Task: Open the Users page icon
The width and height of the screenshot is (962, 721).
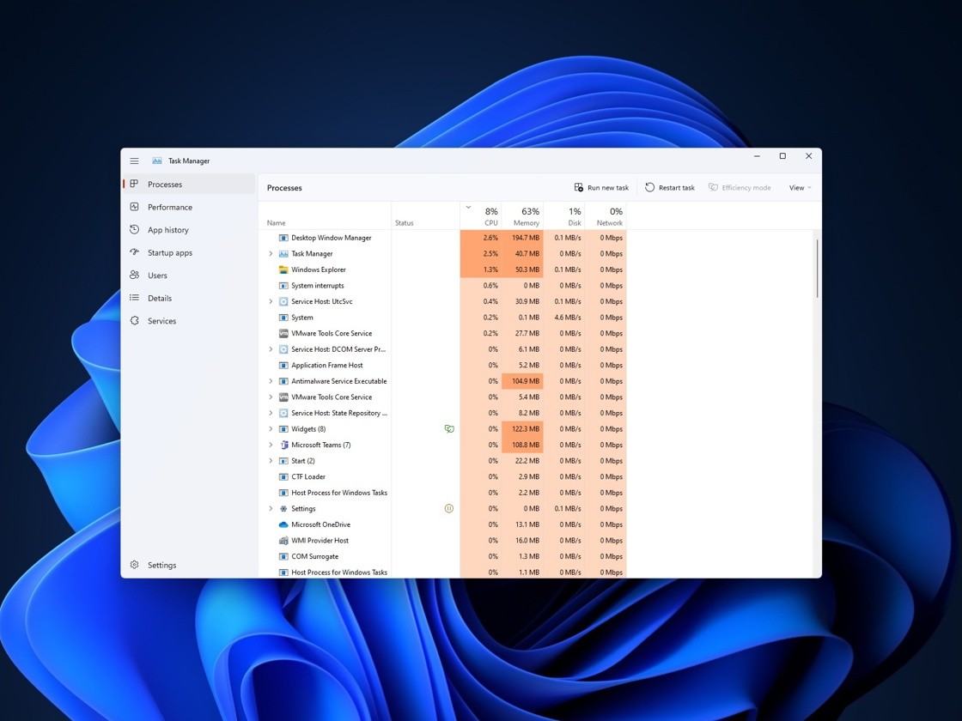Action: coord(134,276)
